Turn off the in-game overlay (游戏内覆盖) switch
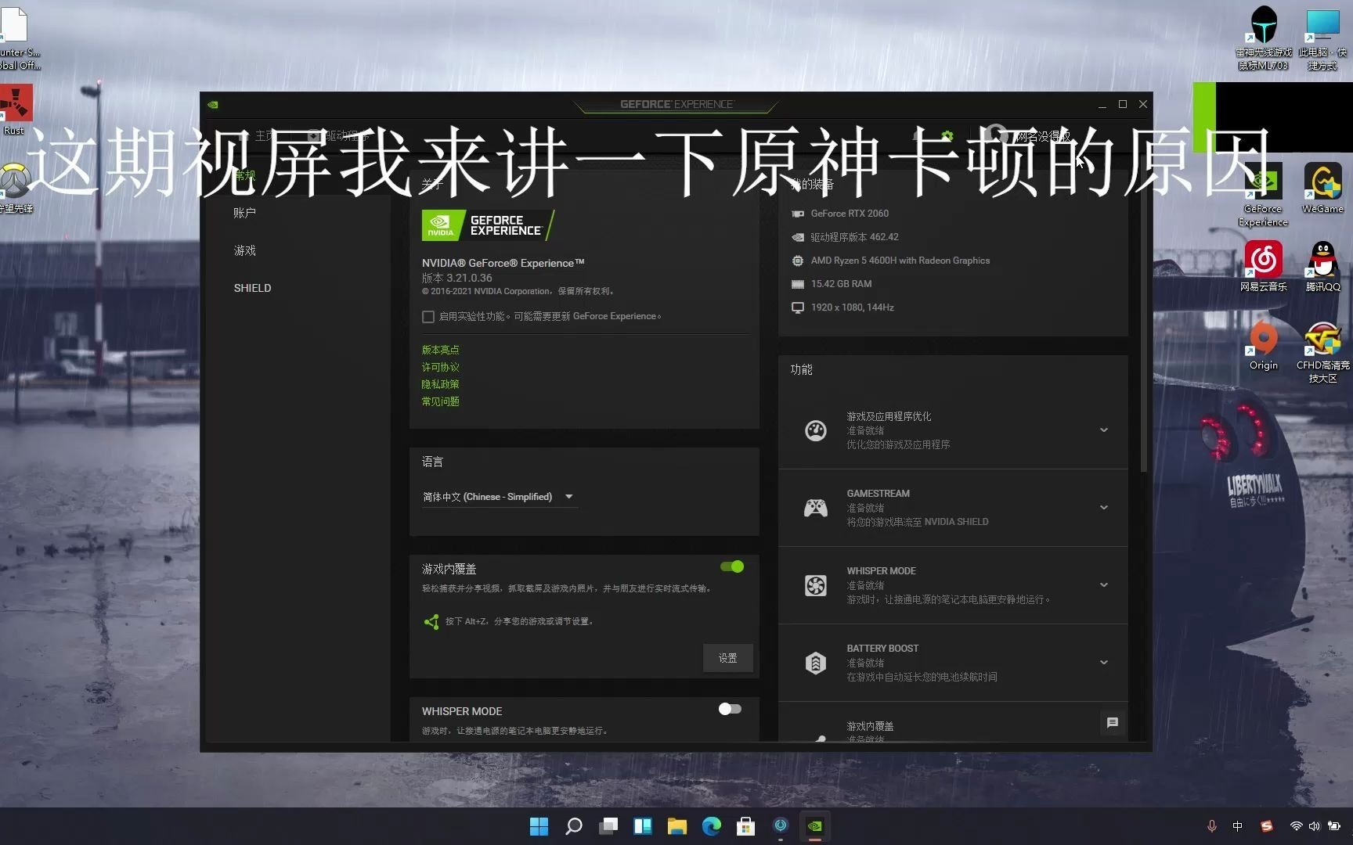 pos(732,566)
